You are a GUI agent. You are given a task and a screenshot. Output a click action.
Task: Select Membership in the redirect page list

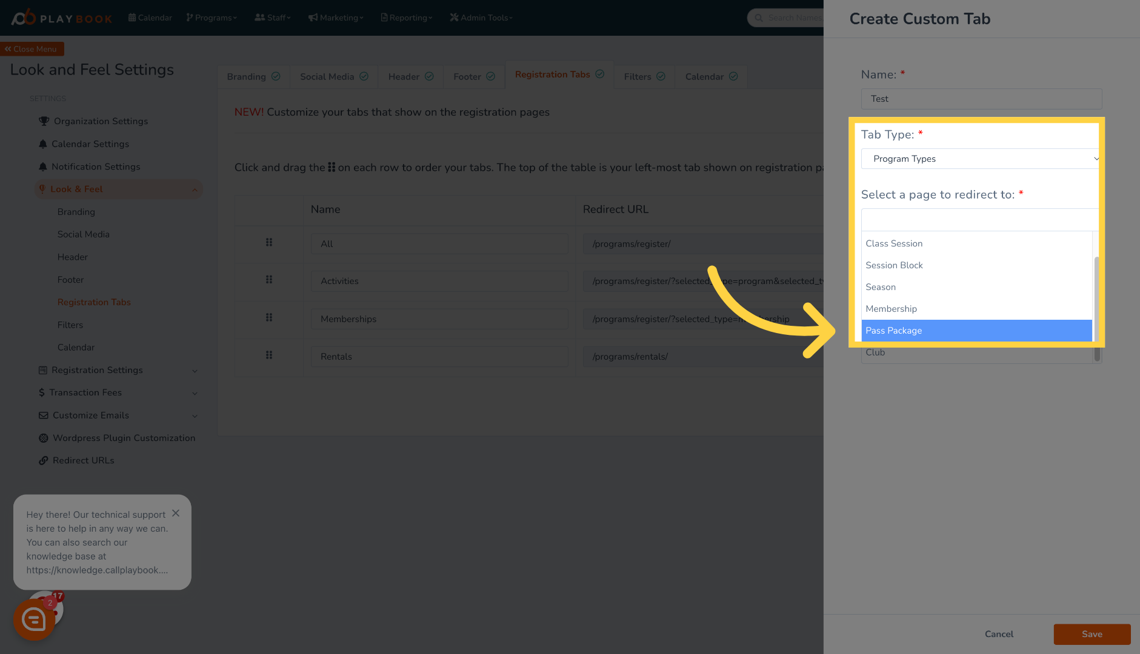pos(891,309)
